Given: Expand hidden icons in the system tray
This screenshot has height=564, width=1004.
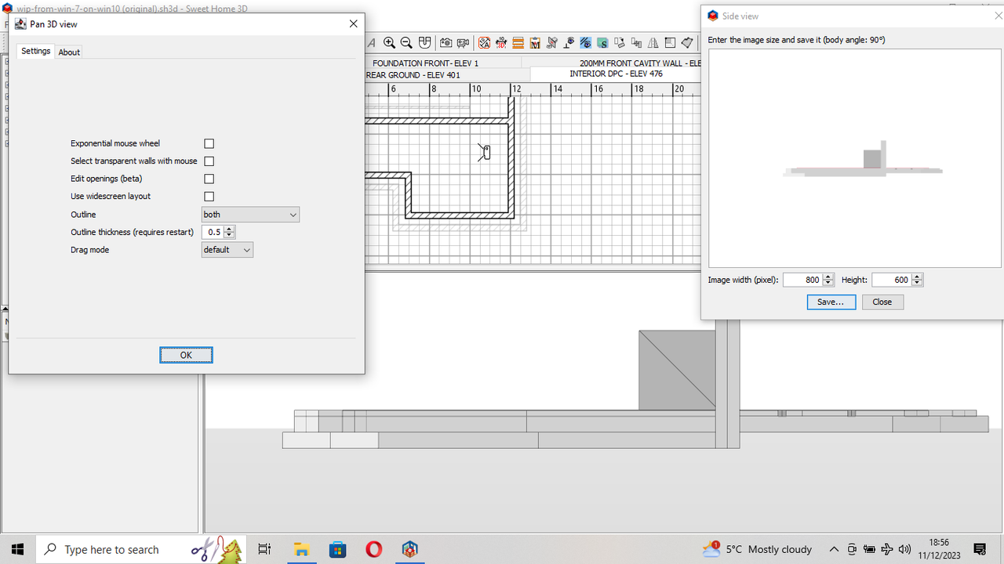Looking at the screenshot, I should click(x=834, y=549).
